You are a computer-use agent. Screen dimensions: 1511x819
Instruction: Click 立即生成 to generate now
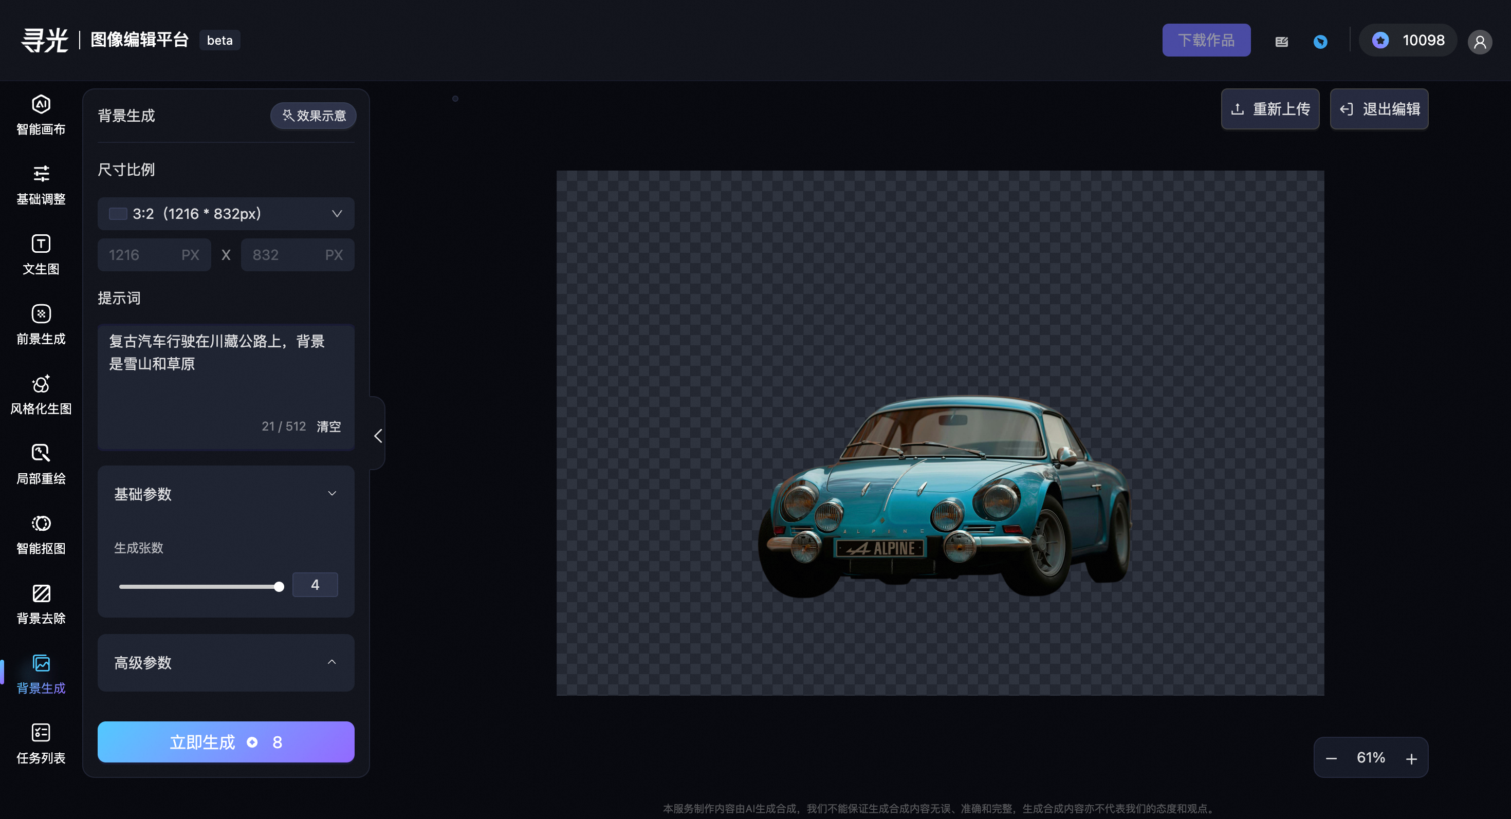226,741
